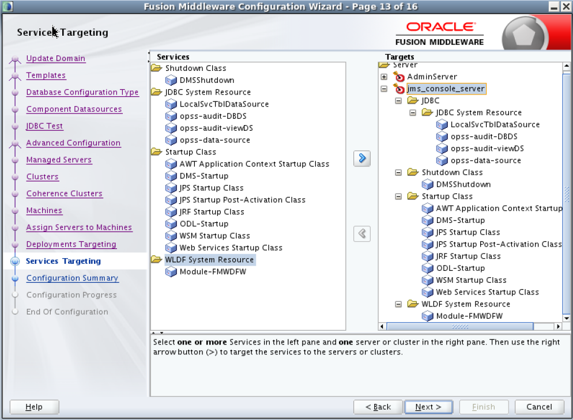
Task: Click the LocalSvcTblDataSource cube icon in Services
Action: pyautogui.click(x=171, y=104)
